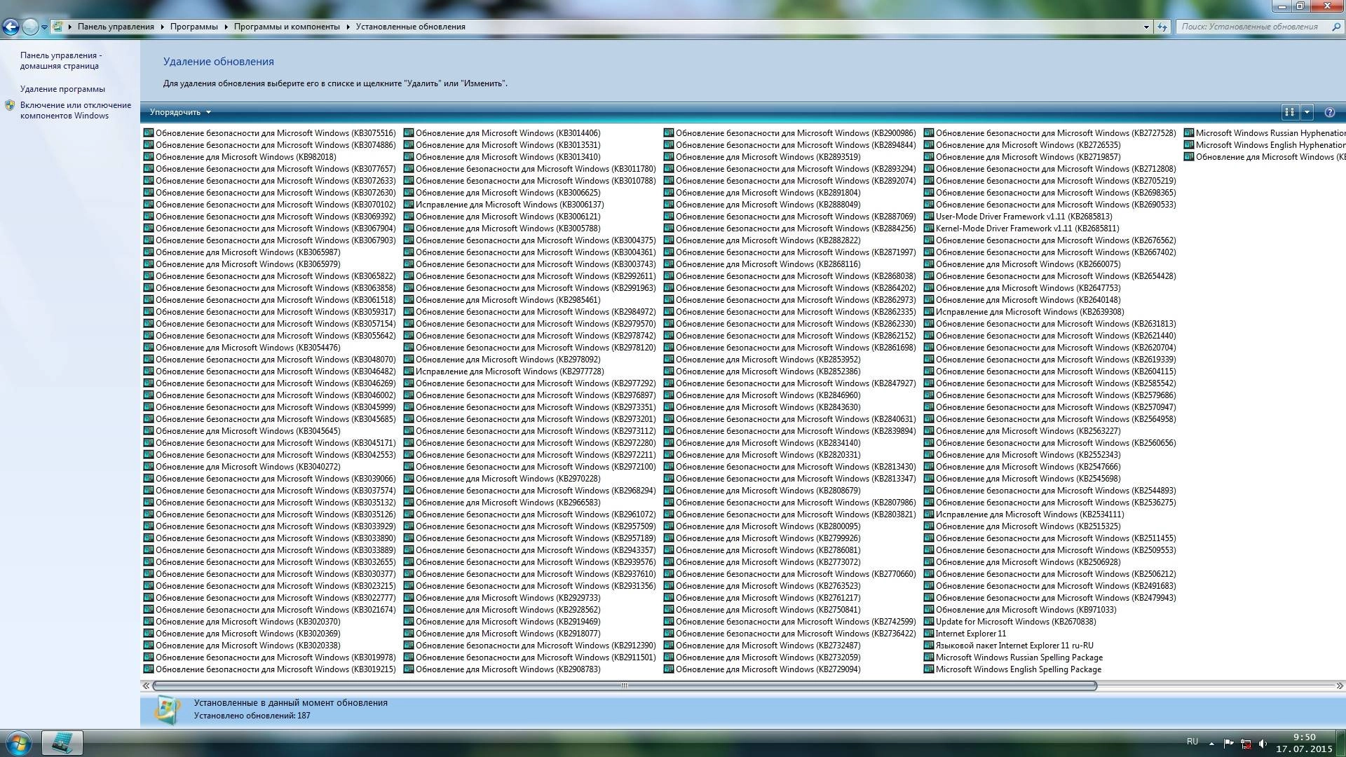Image resolution: width=1346 pixels, height=757 pixels.
Task: Select update KB2900986 entry
Action: [790, 133]
